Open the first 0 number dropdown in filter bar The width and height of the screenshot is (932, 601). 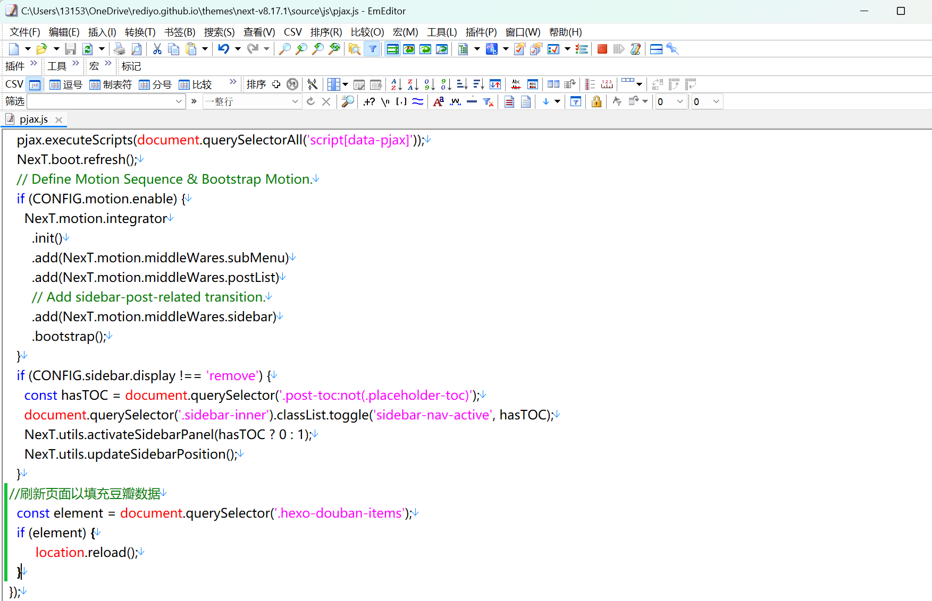point(680,101)
